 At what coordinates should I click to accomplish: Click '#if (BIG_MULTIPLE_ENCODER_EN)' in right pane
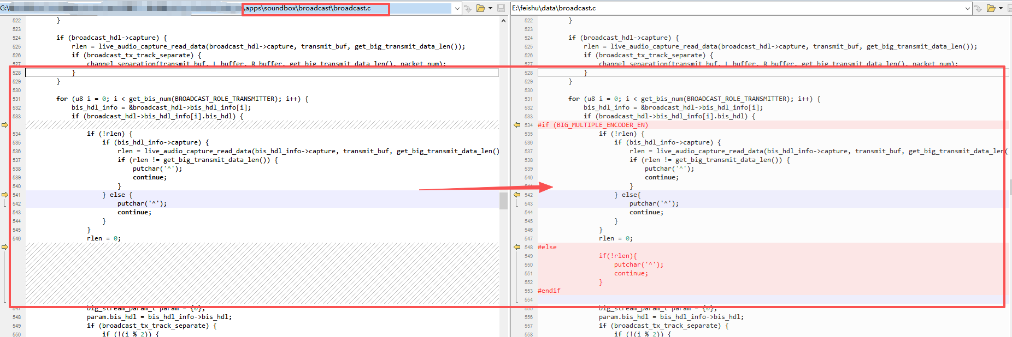(x=593, y=125)
